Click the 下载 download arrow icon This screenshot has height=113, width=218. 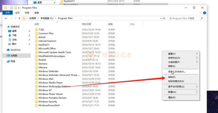[x=10, y=35]
